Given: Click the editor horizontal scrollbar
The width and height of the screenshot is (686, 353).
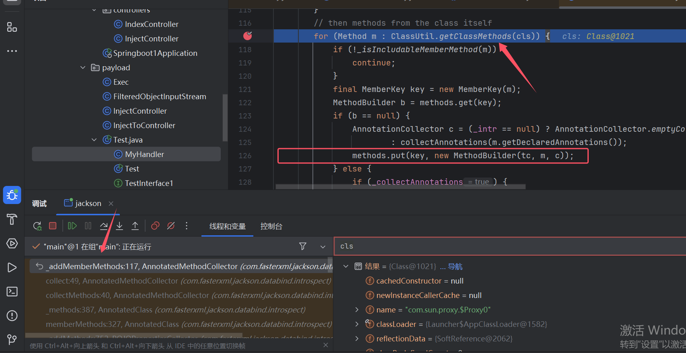Looking at the screenshot, I should 401,186.
